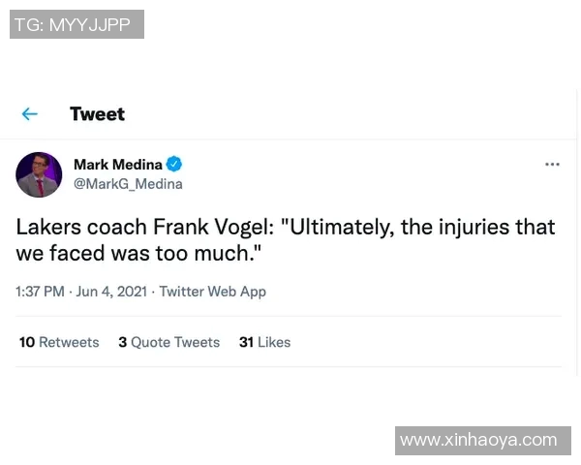Click the Tweet page heading
Viewport: 581px width, 465px height.
click(x=97, y=114)
